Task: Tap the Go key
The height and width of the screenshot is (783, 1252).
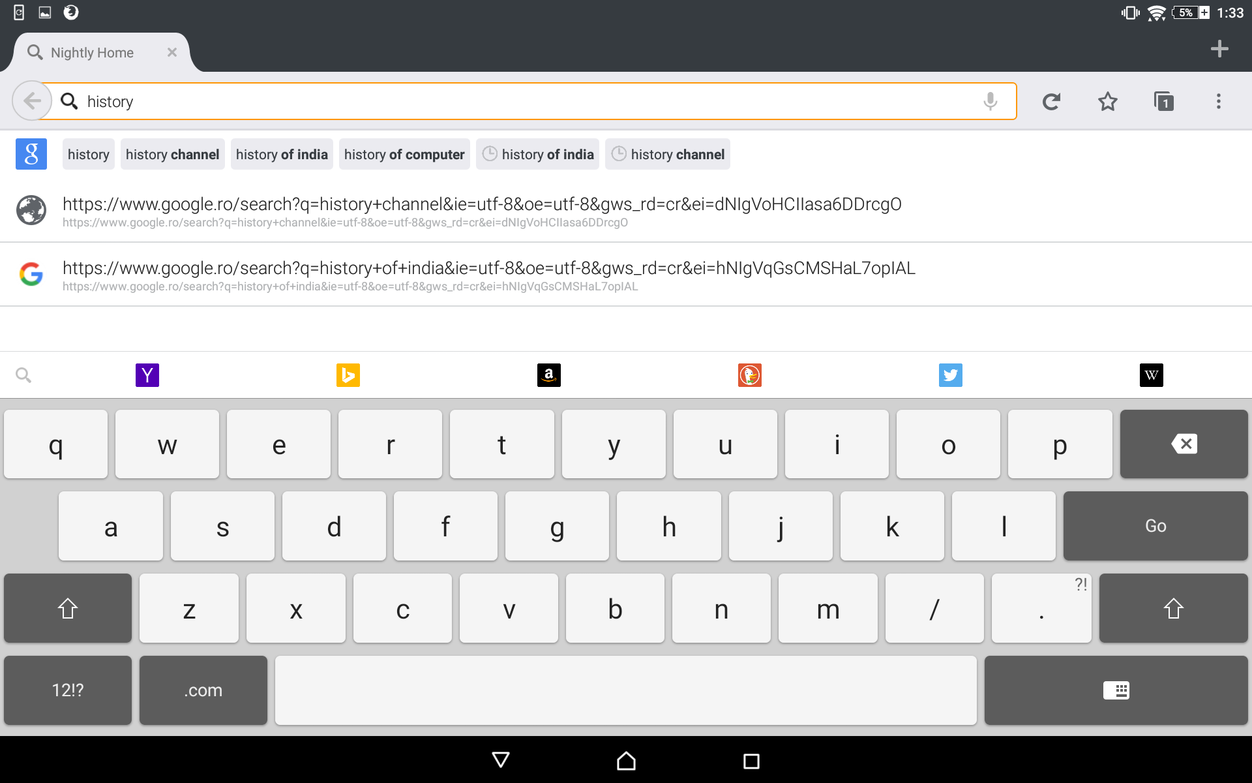Action: tap(1155, 526)
